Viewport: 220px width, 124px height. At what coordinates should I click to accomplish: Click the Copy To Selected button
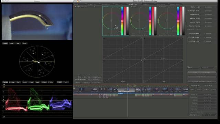click(202, 72)
